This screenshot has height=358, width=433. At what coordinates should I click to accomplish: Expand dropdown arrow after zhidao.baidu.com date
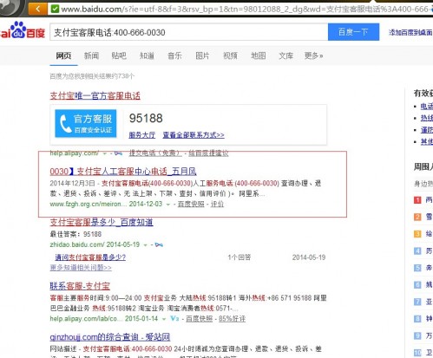pos(146,245)
